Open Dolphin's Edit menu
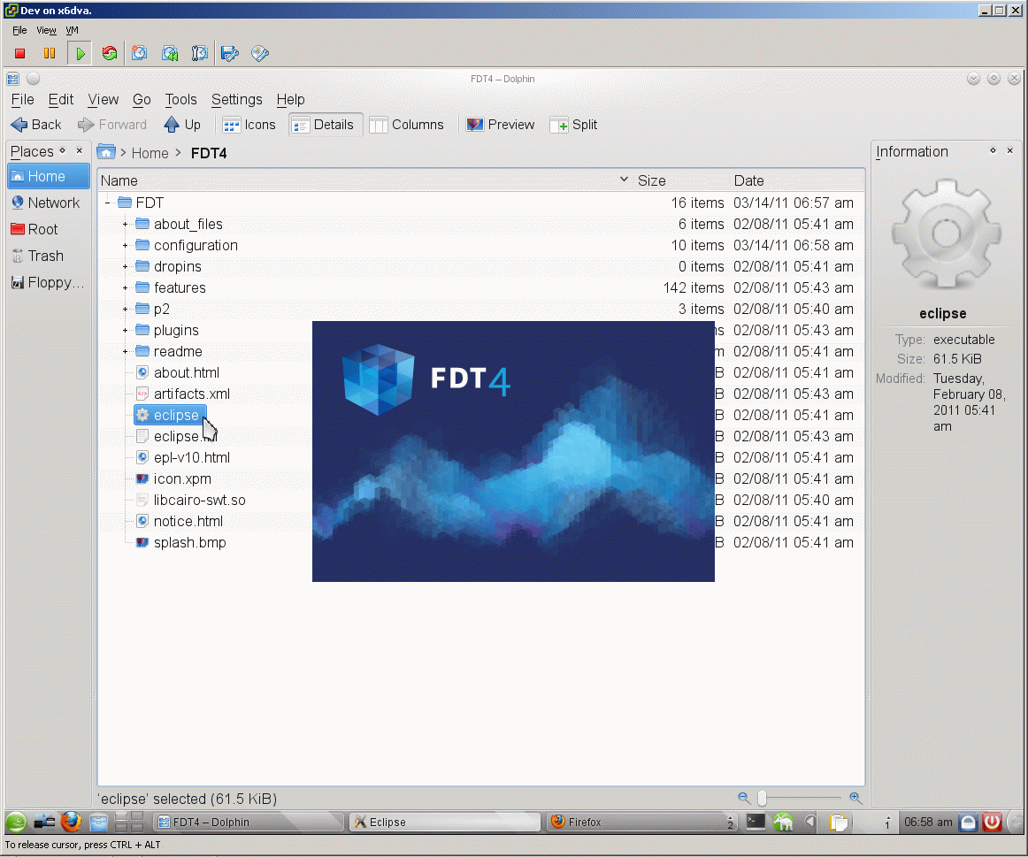1028x857 pixels. click(x=61, y=100)
